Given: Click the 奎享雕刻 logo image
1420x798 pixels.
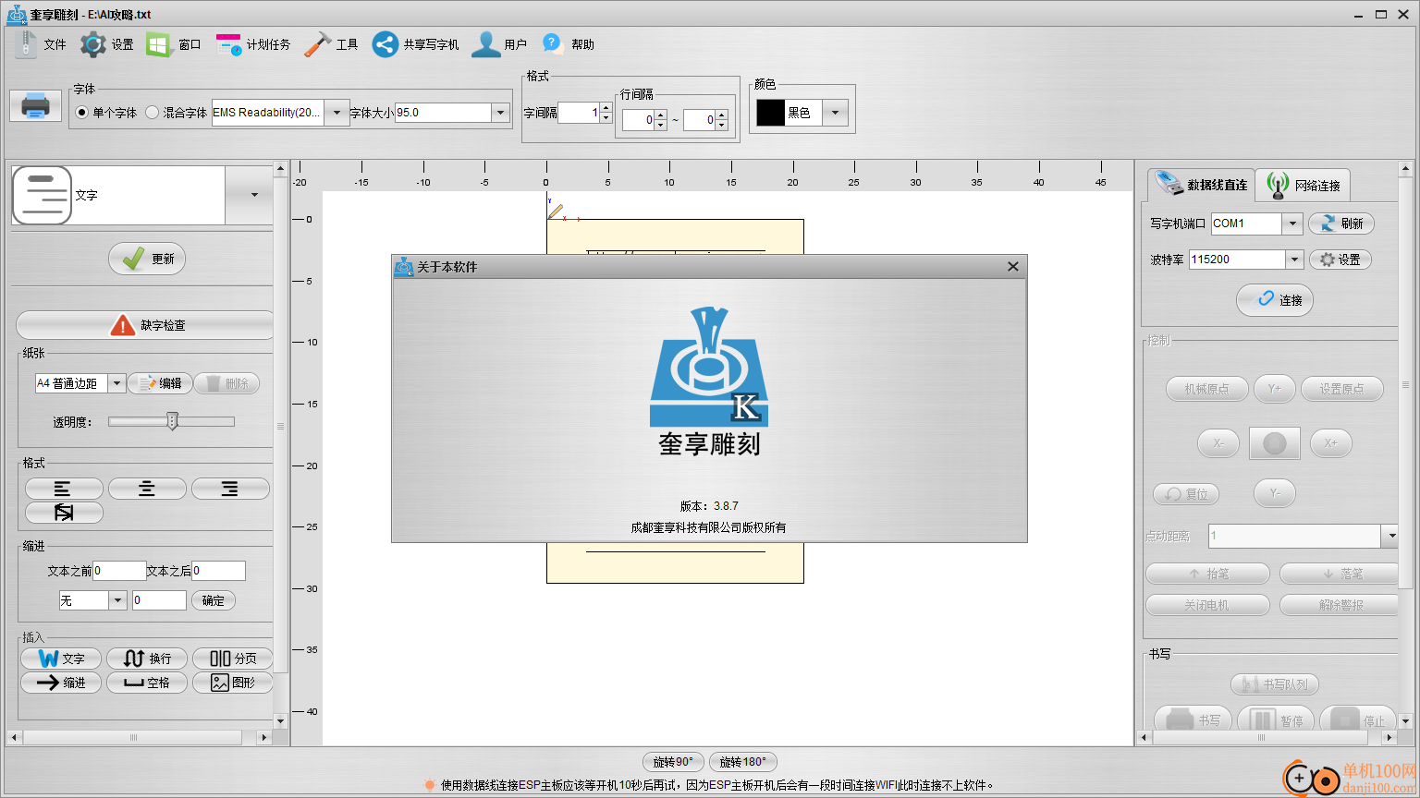Looking at the screenshot, I should pyautogui.click(x=709, y=381).
